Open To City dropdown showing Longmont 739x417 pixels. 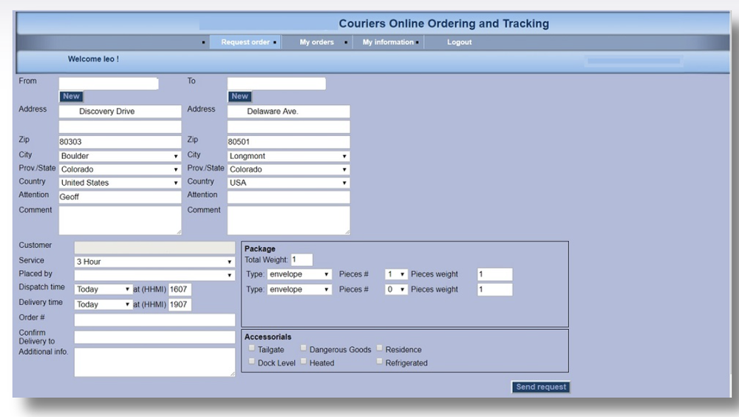tap(288, 156)
